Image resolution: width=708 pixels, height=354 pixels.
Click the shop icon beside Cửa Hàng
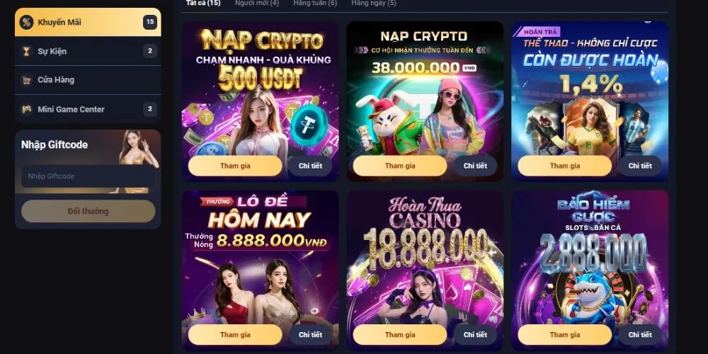click(26, 80)
